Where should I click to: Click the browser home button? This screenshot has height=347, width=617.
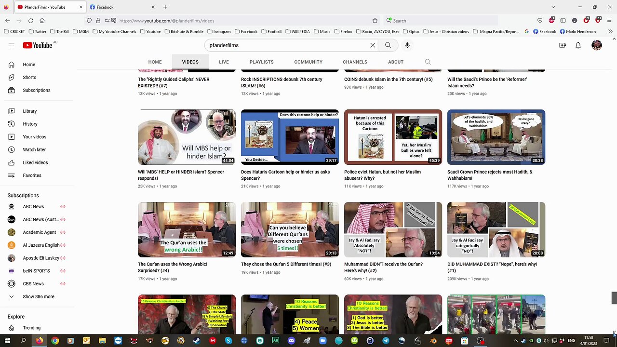click(x=42, y=21)
